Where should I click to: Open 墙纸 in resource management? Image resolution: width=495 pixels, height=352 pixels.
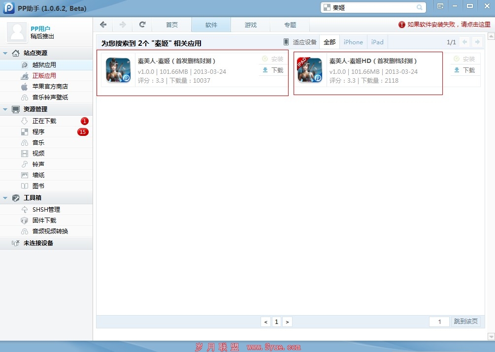pyautogui.click(x=46, y=175)
